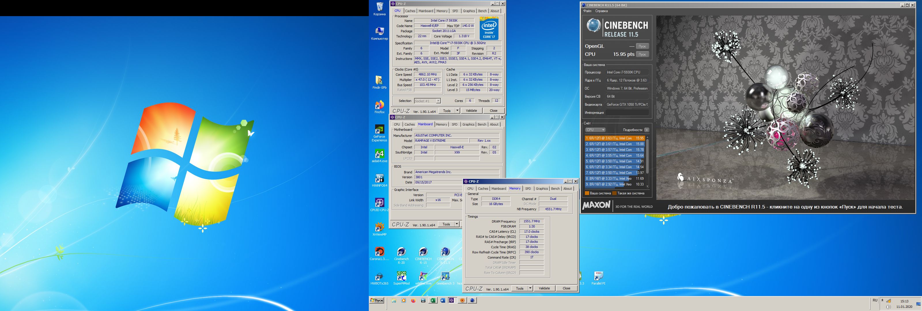The width and height of the screenshot is (922, 311).
Task: Click Cinebench ranking list scrollbar
Action: (x=647, y=156)
